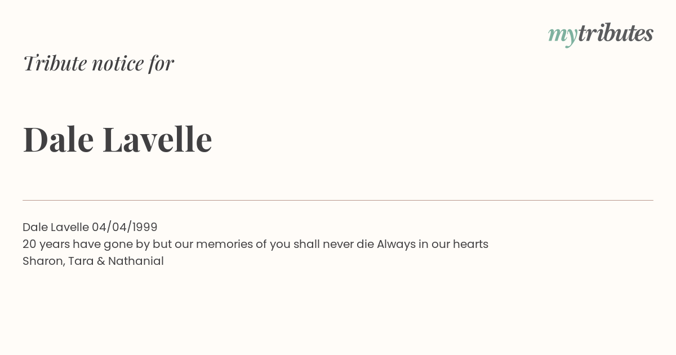Click the word 'Dale' in the large heading
The width and height of the screenshot is (676, 355).
pyautogui.click(x=58, y=139)
